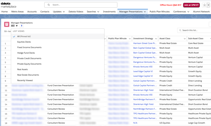Click the magnifier icon in Search this list
The height and width of the screenshot is (126, 211).
pos(180,30)
